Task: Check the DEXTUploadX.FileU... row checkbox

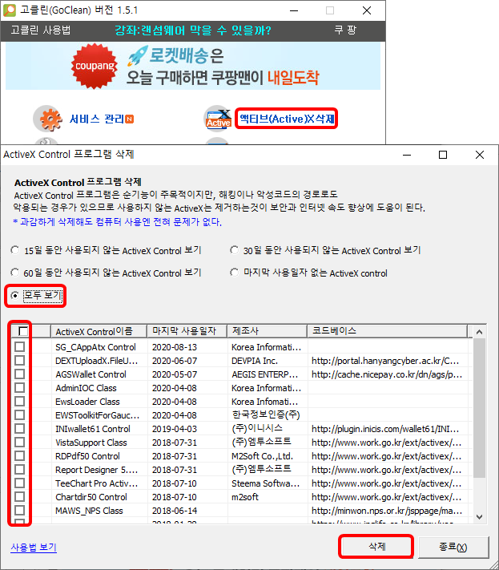Action: tap(19, 360)
